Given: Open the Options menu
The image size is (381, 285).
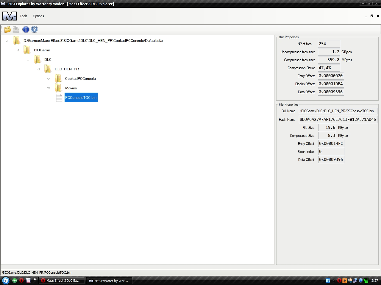Looking at the screenshot, I should [38, 16].
